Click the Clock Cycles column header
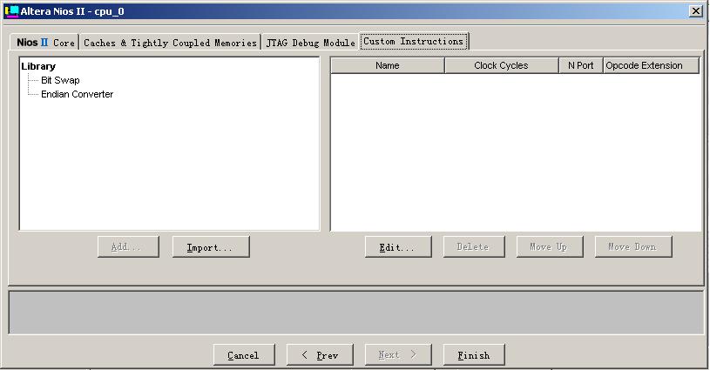The height and width of the screenshot is (370, 710). tap(501, 65)
